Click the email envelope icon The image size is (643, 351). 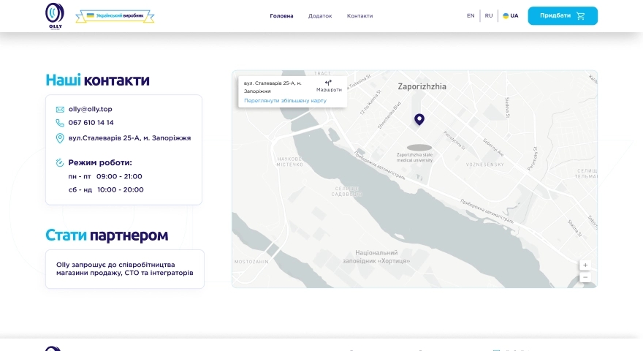click(x=60, y=109)
